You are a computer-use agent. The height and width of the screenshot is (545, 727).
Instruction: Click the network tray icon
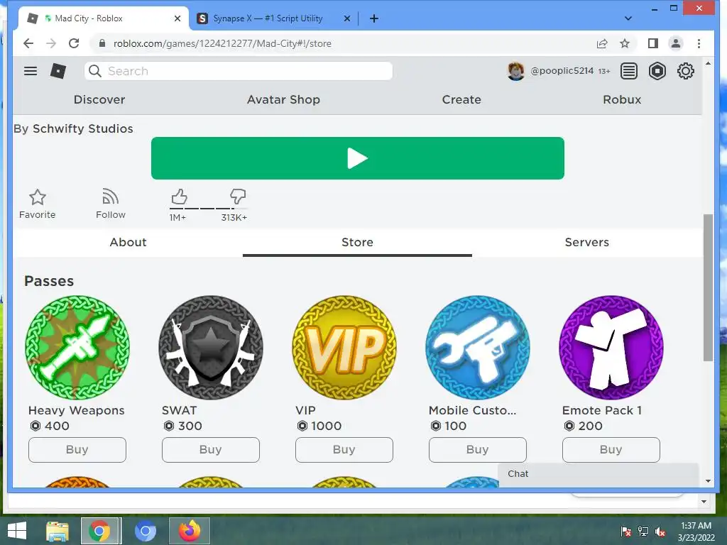(643, 532)
